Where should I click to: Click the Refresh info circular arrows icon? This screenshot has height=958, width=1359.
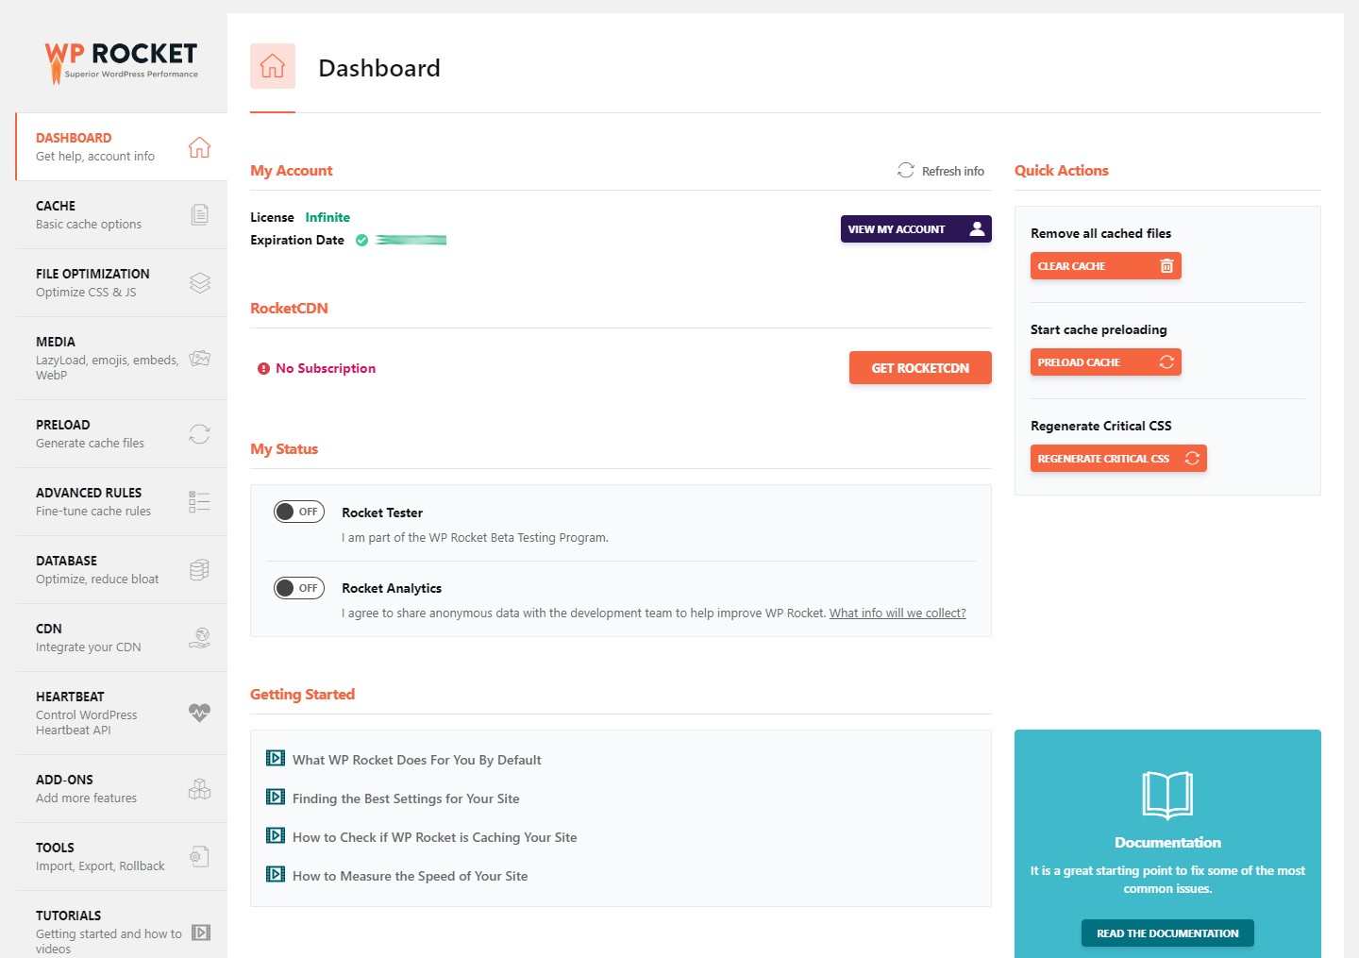click(906, 170)
